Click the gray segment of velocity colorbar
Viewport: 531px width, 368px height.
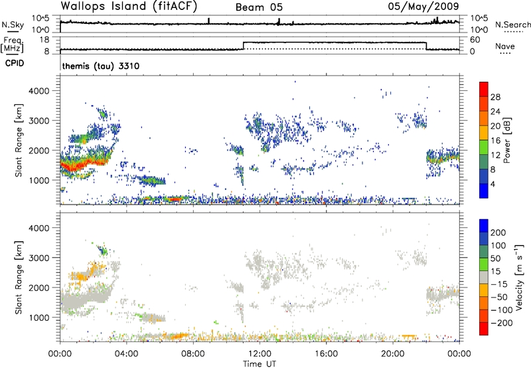coord(484,277)
